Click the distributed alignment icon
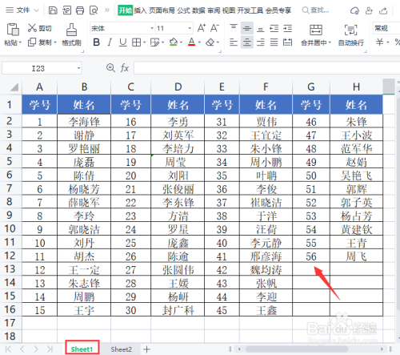Viewport: 400px width, 355px height. pyautogui.click(x=287, y=42)
